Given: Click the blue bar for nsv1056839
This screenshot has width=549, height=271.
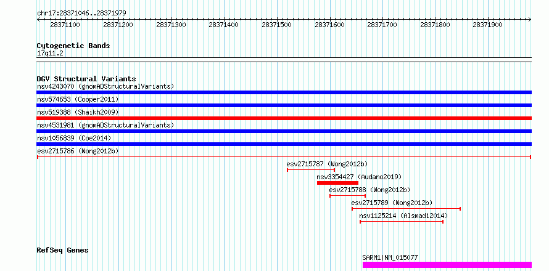Looking at the screenshot, I should coord(284,144).
